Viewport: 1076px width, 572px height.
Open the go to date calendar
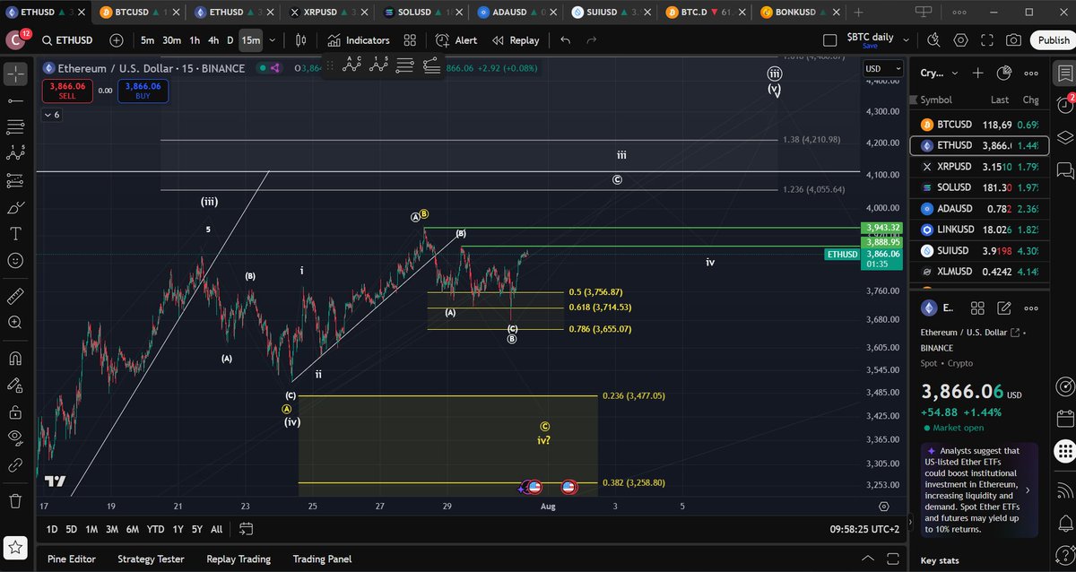pos(247,529)
